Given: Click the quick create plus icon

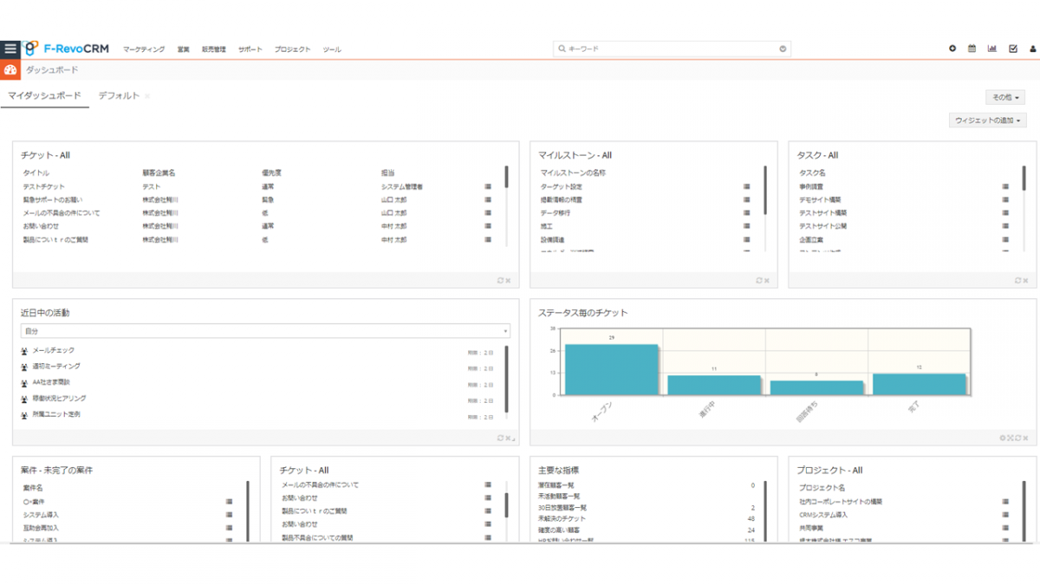Looking at the screenshot, I should (952, 49).
